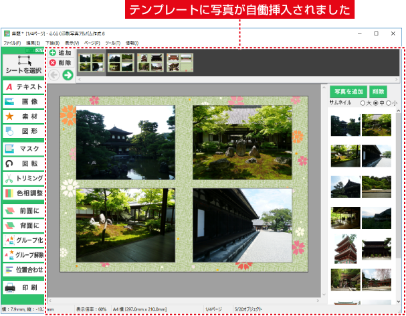Delete the page with red 削除 icon
The height and width of the screenshot is (316, 406).
(x=53, y=63)
